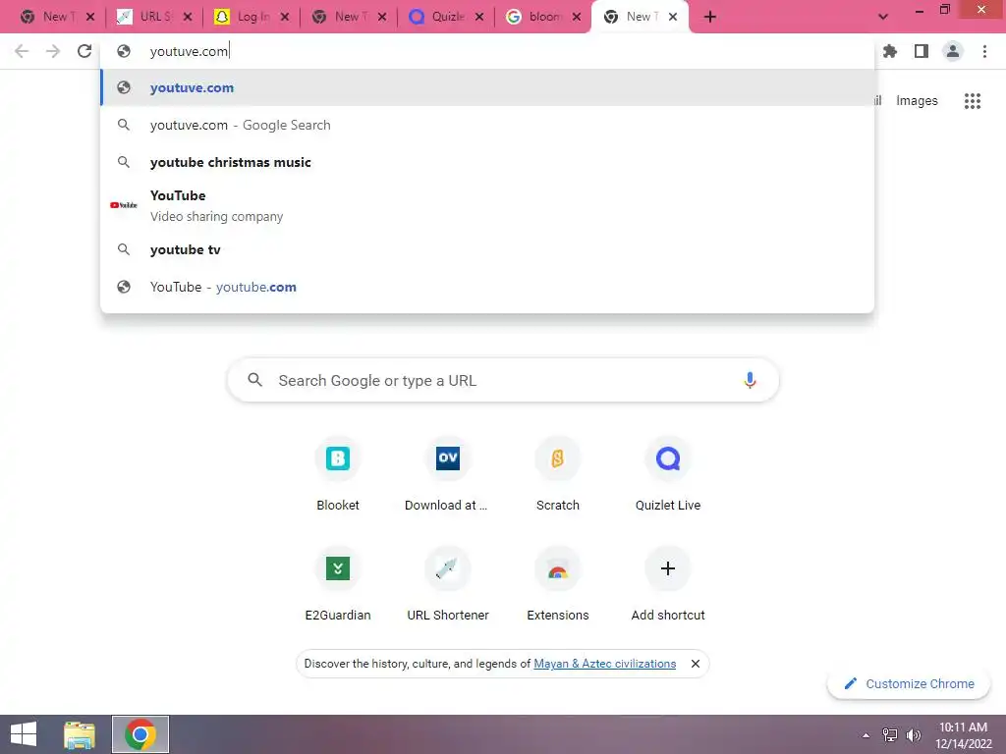Go back using the back arrow

(x=22, y=51)
